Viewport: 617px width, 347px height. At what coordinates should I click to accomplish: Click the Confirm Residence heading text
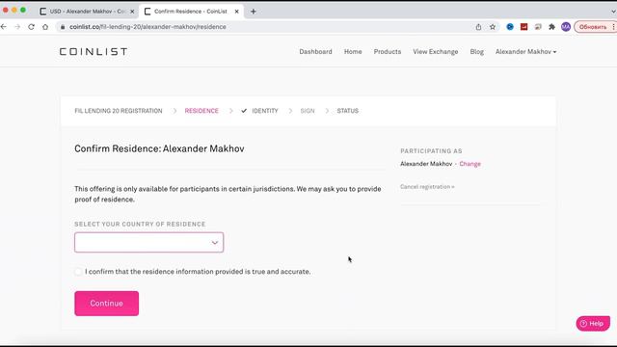point(159,148)
